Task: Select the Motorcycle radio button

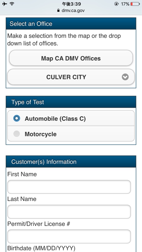Action: 17,134
